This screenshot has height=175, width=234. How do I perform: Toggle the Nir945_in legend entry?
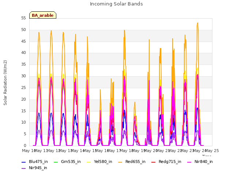pyautogui.click(x=34, y=168)
